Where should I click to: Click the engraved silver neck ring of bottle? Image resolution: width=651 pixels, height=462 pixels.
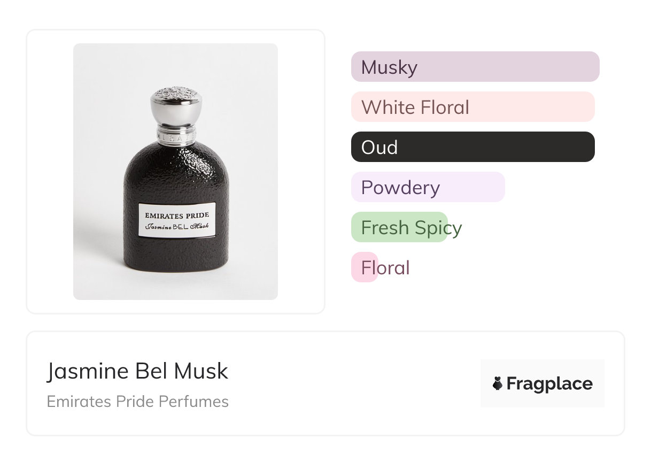(175, 136)
